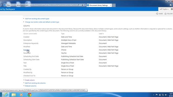
Task: Click the battery/power tray icon
Action: (160, 95)
